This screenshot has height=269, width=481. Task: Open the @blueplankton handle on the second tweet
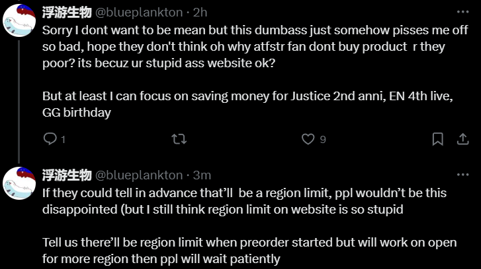tap(139, 175)
